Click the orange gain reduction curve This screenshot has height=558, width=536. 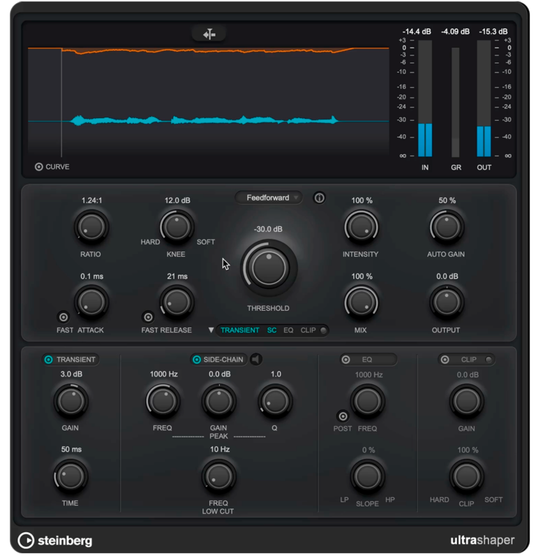(x=208, y=50)
